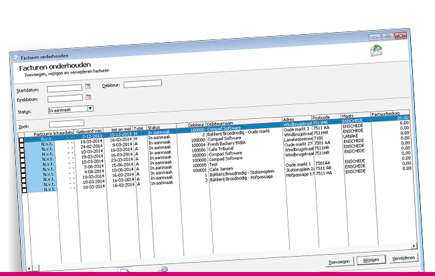435x276 pixels.
Task: Click the Facturen onderhouden title bar icon
Action: click(16, 58)
